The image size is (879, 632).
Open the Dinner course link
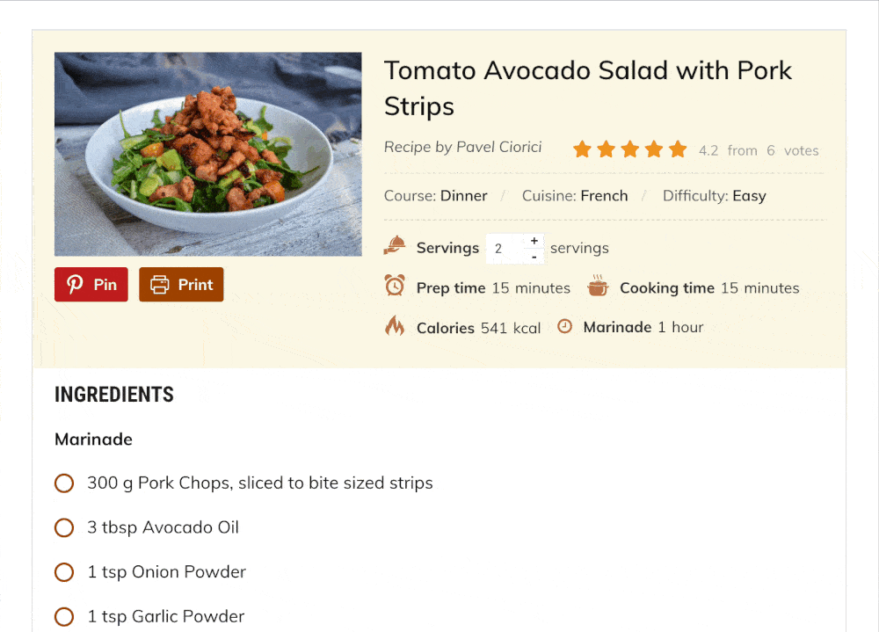(x=463, y=196)
